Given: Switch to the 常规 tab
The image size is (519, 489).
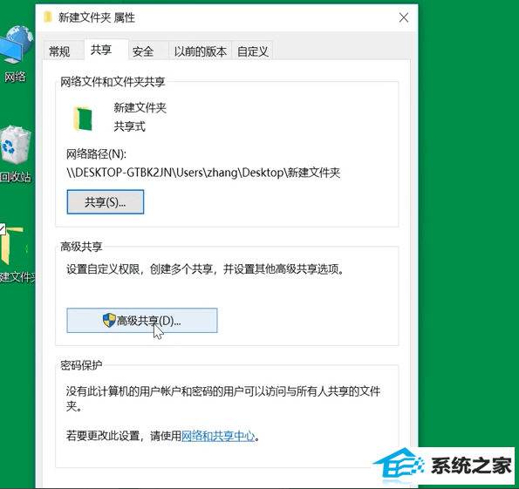Looking at the screenshot, I should (x=59, y=51).
